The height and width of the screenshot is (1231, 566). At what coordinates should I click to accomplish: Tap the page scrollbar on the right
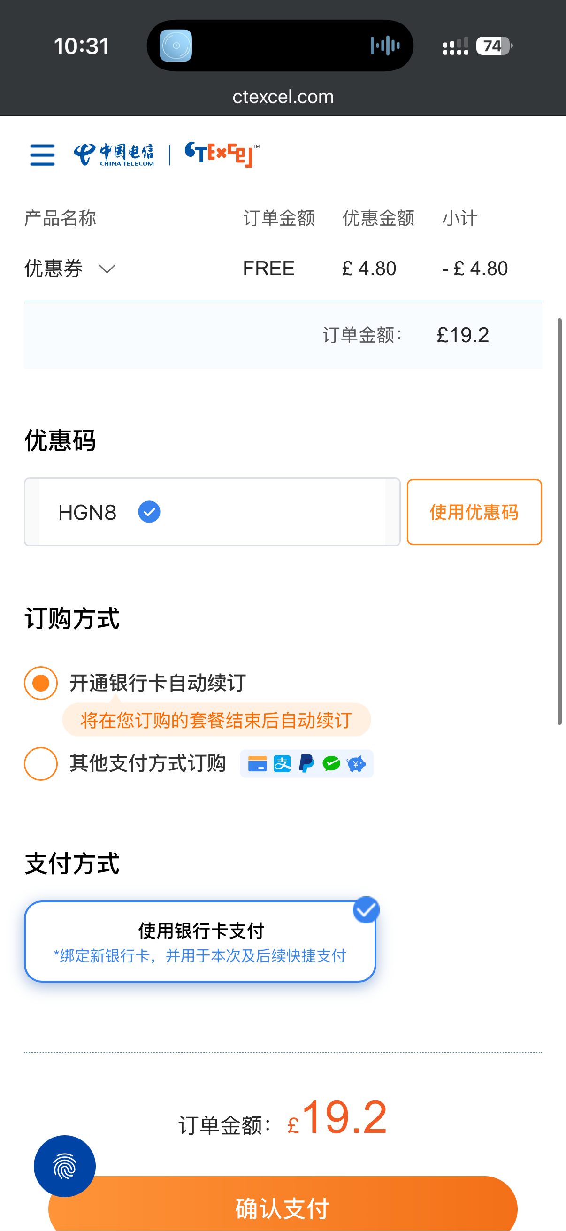tap(559, 521)
